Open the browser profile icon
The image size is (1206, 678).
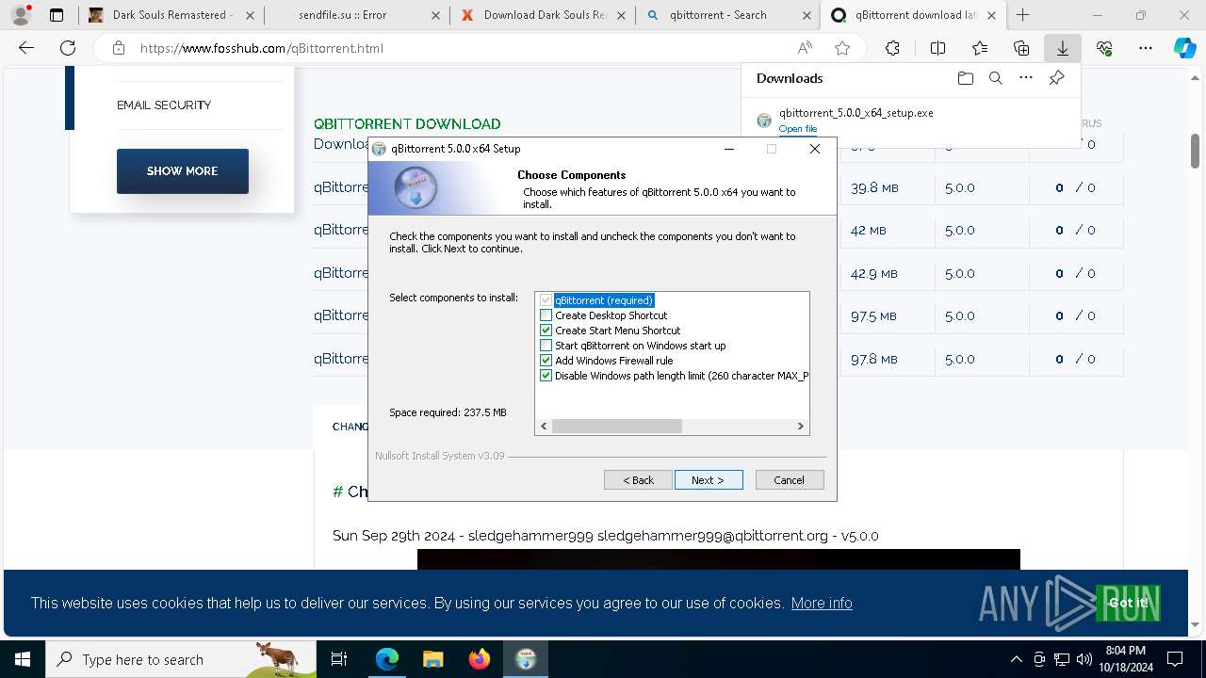(x=20, y=15)
